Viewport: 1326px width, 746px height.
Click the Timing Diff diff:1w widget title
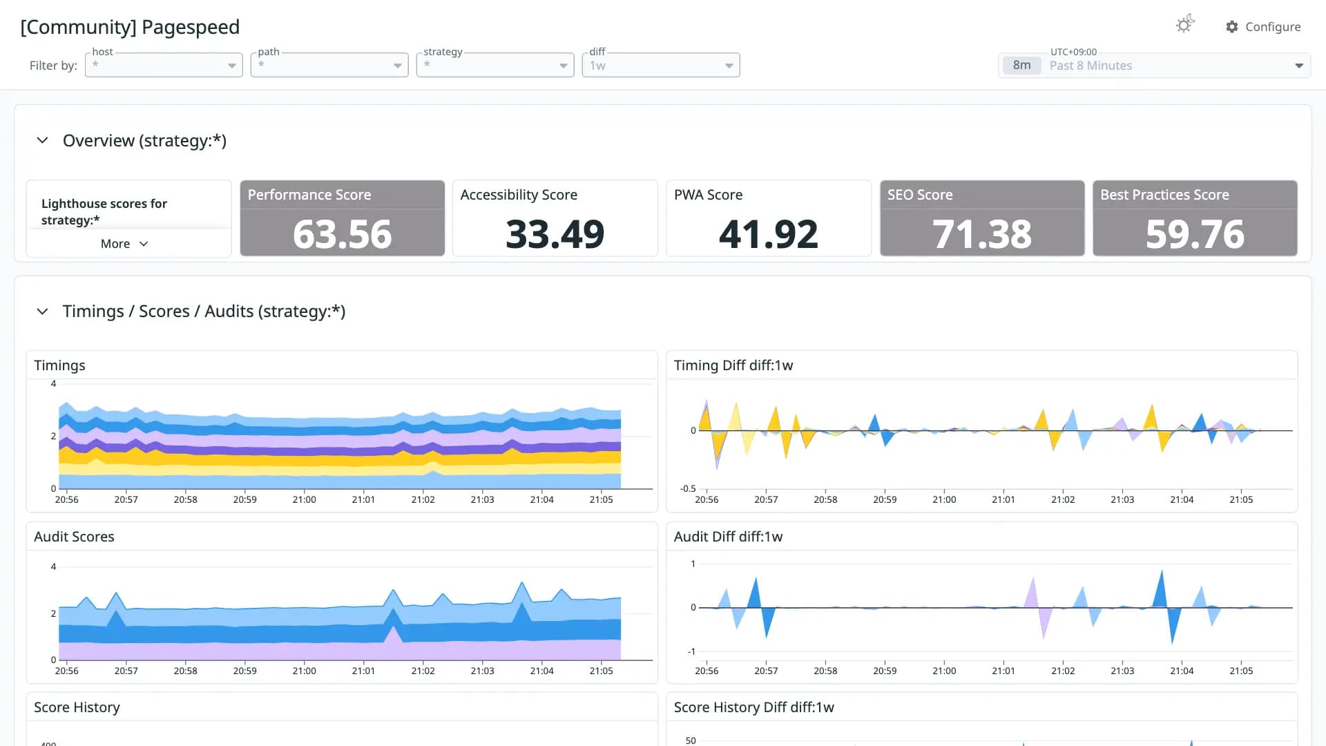click(733, 365)
